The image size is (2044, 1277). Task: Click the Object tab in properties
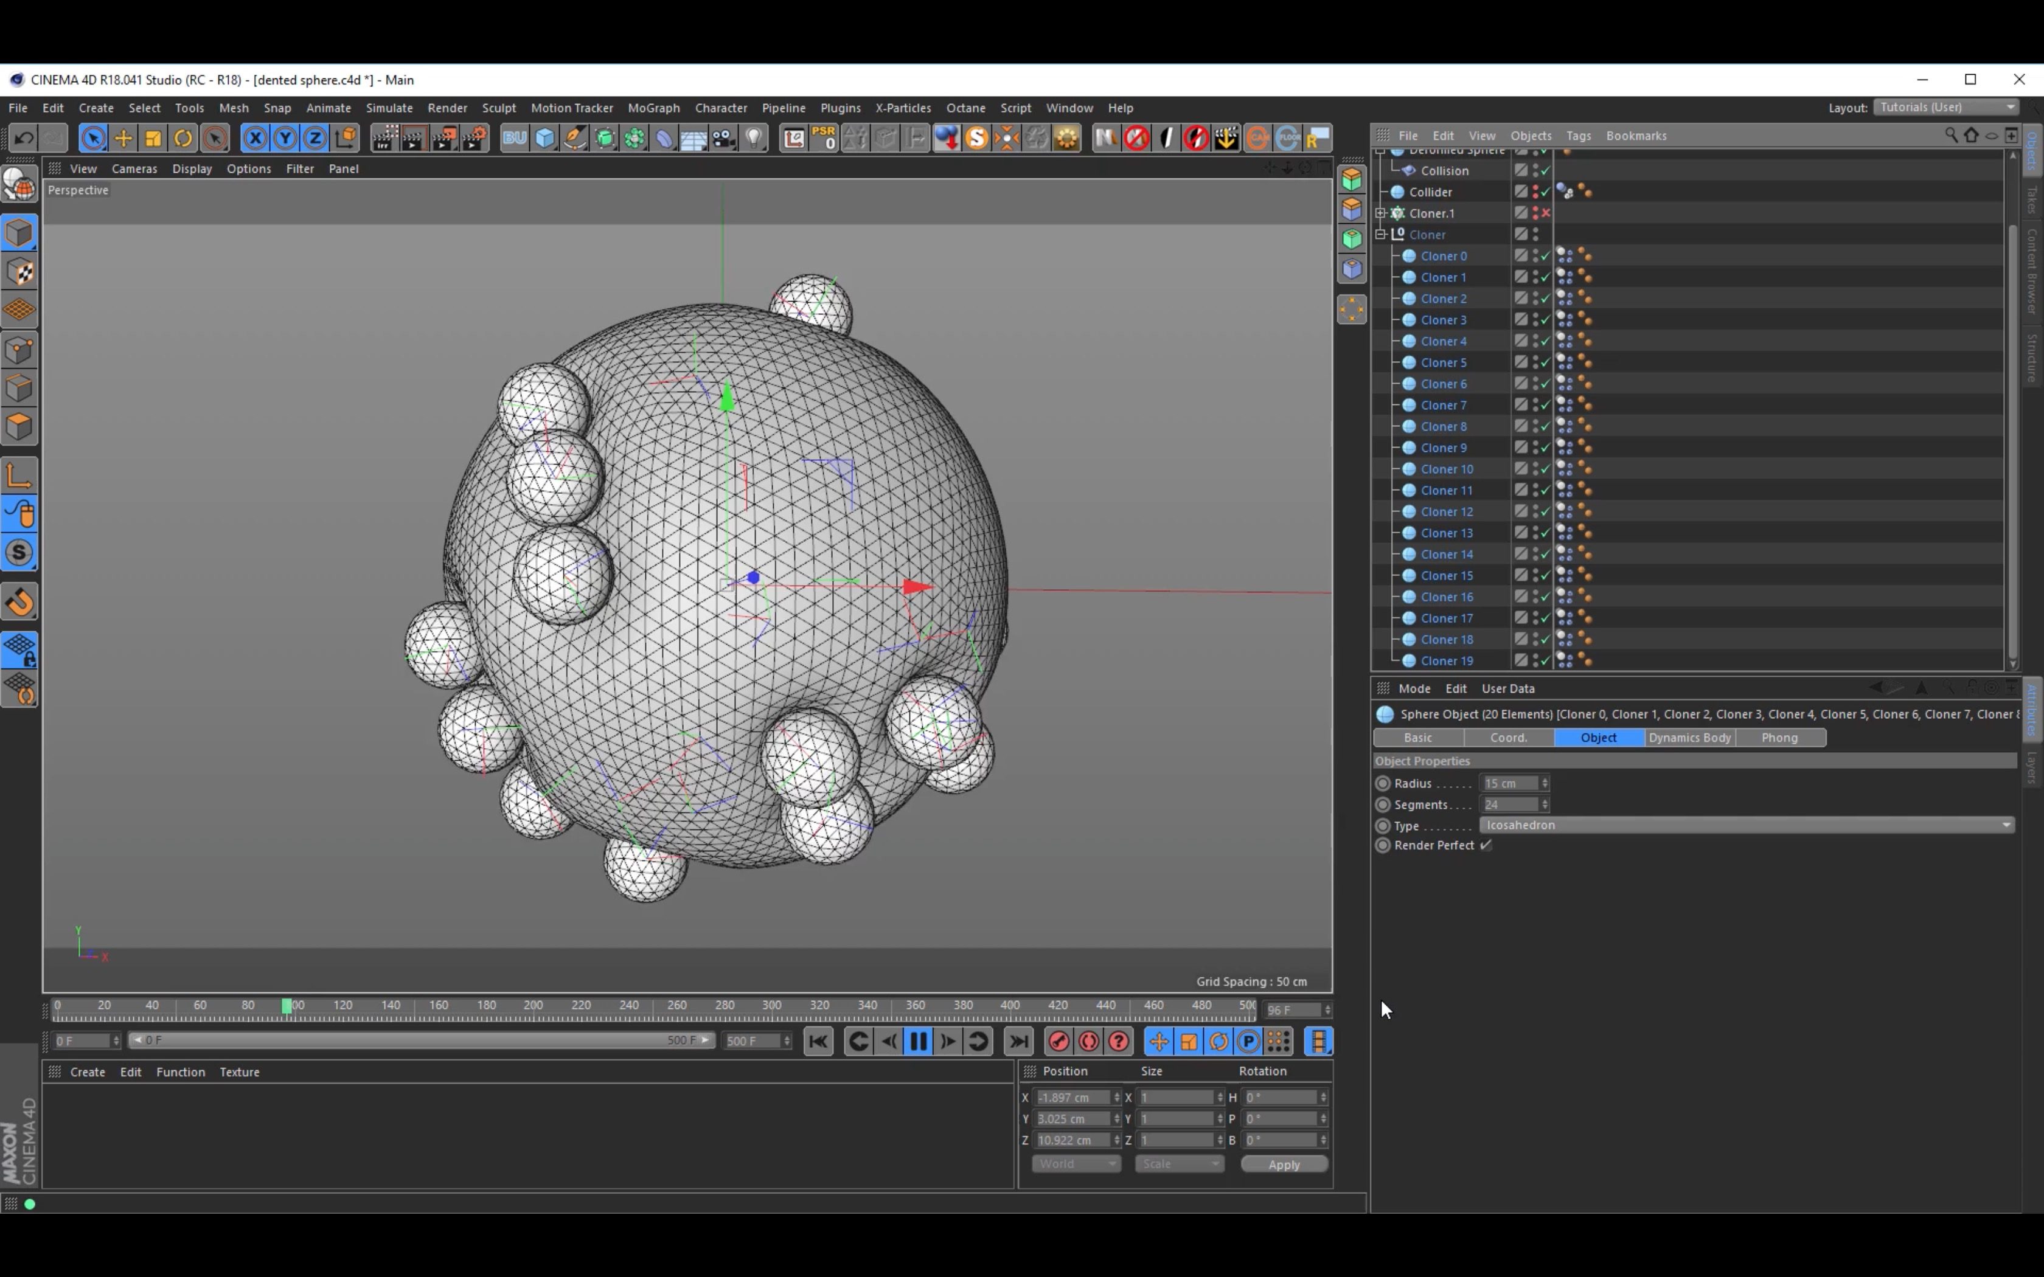(1597, 736)
